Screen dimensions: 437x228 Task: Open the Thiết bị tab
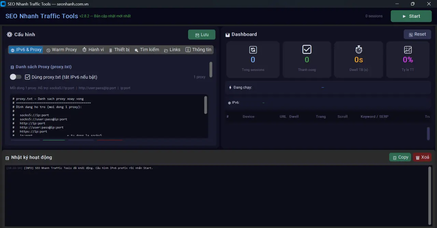point(119,50)
